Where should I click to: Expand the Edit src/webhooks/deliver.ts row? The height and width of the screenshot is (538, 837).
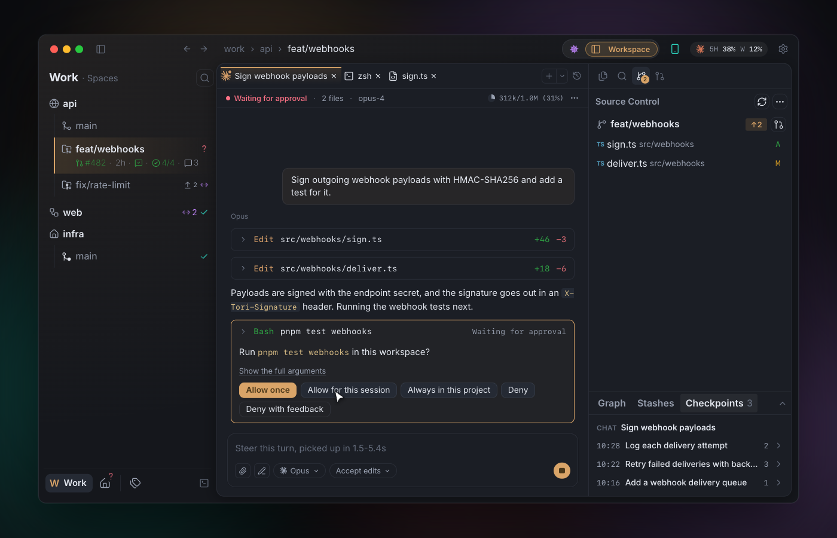tap(402, 269)
